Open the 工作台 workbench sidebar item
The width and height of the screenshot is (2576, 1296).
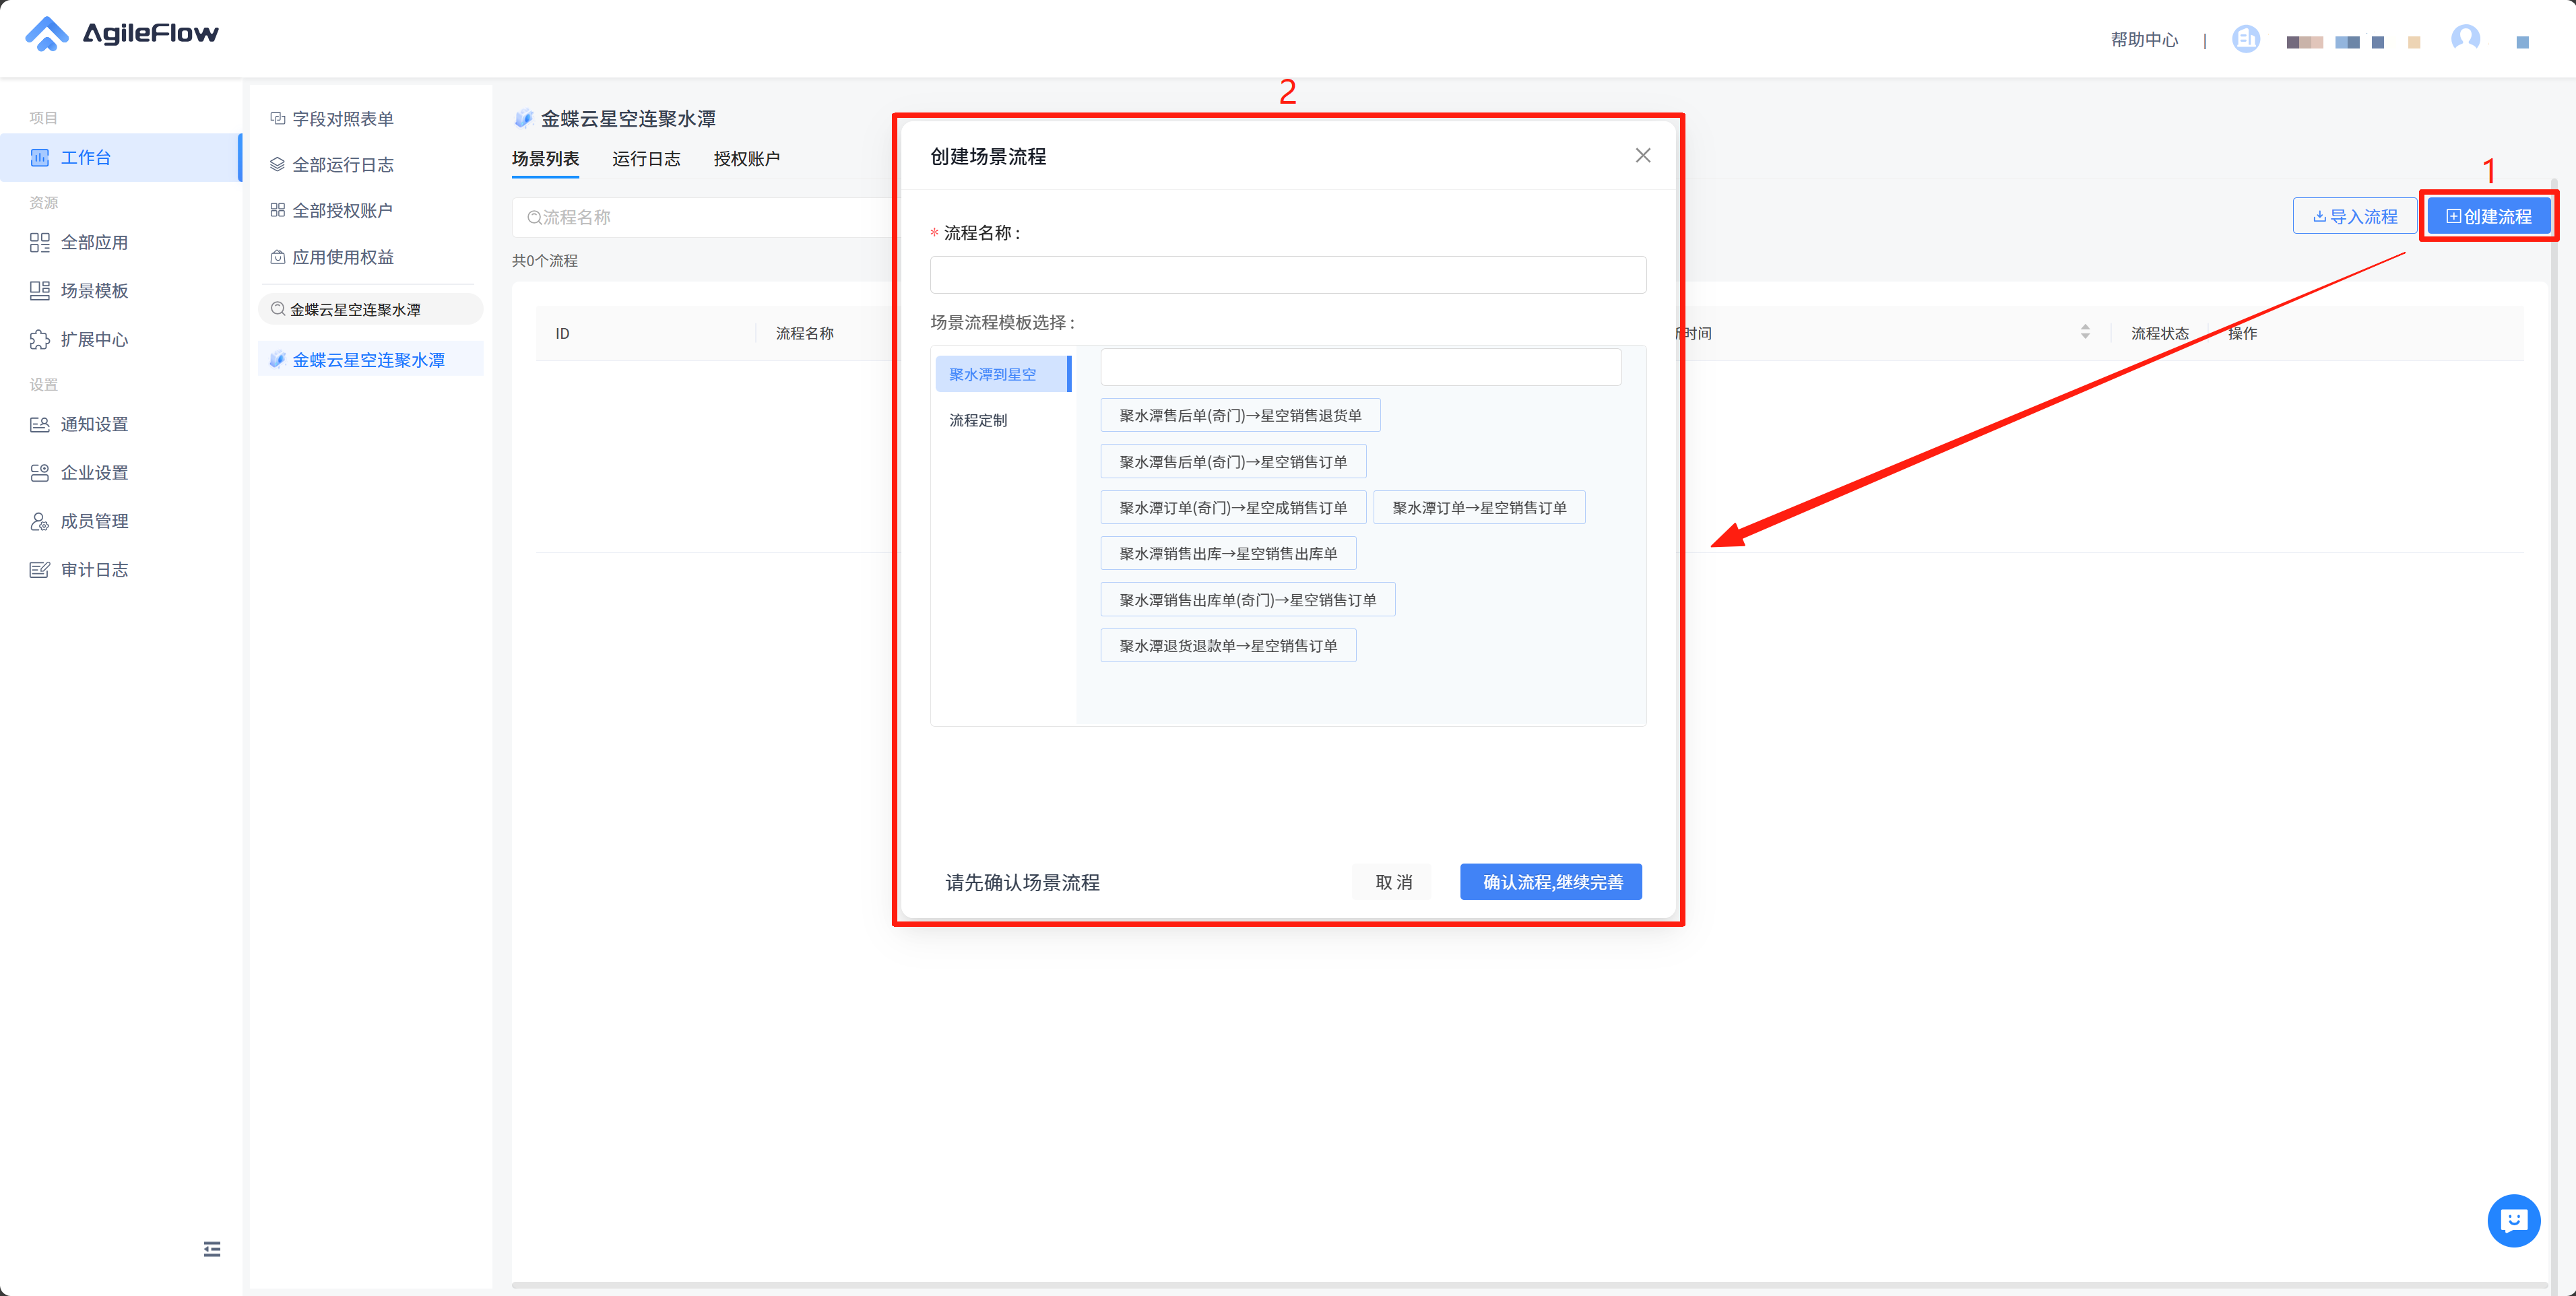pyautogui.click(x=120, y=158)
